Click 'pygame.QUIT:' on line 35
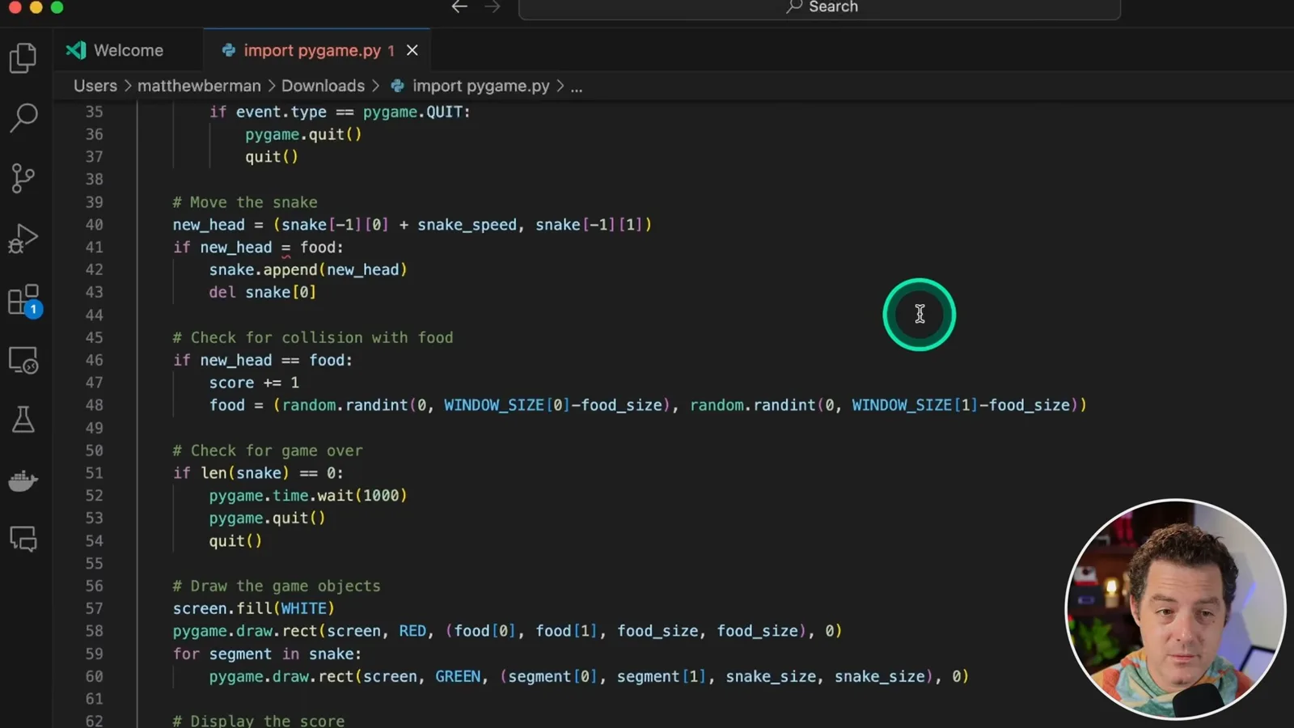Viewport: 1294px width, 728px height. [417, 112]
